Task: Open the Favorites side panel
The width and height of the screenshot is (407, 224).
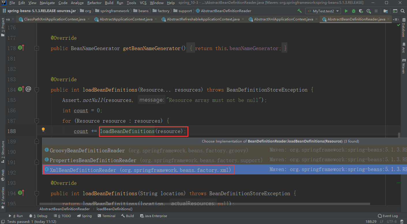Action: (x=3, y=198)
